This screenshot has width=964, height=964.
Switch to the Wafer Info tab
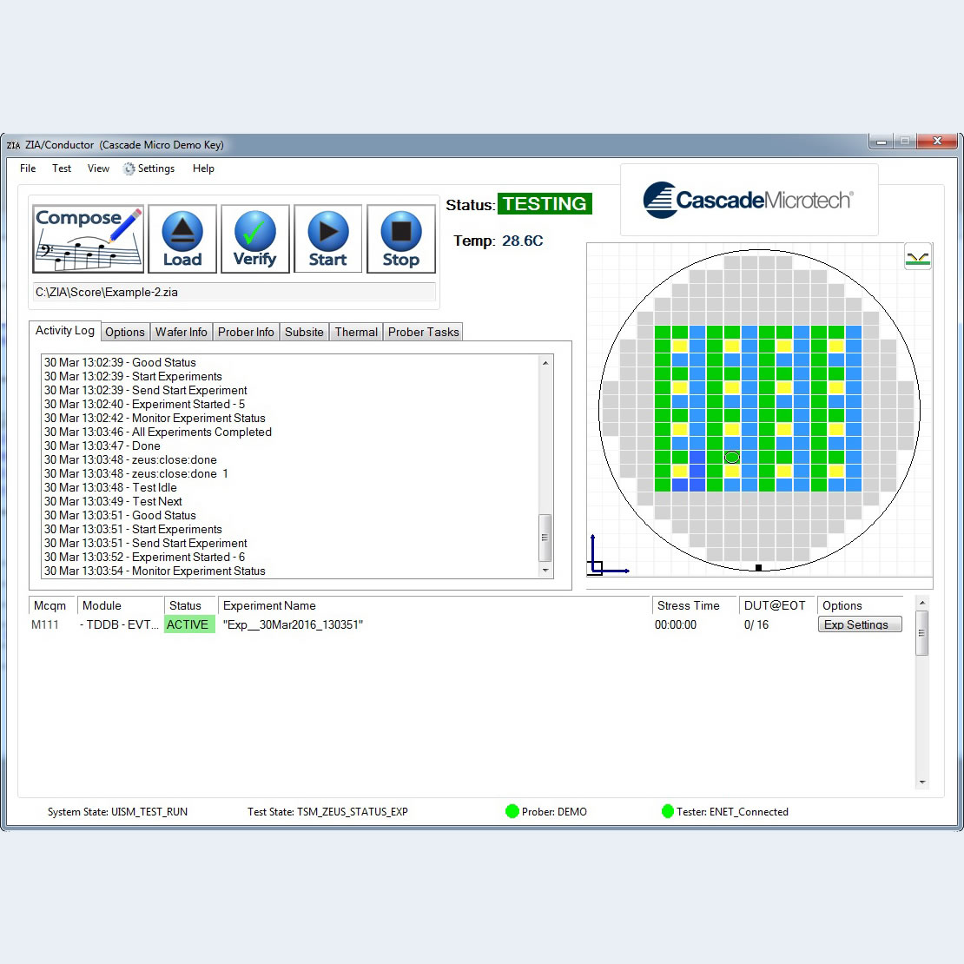pos(182,332)
